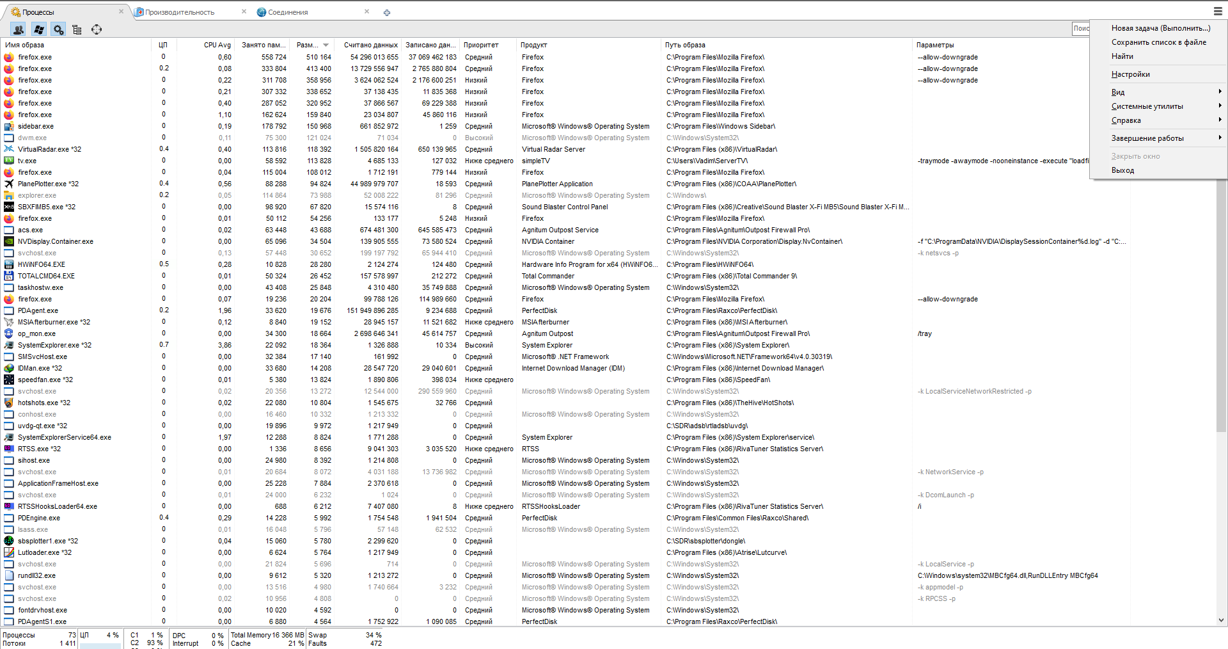
Task: Click the IDMan.exe process icon
Action: click(x=9, y=368)
